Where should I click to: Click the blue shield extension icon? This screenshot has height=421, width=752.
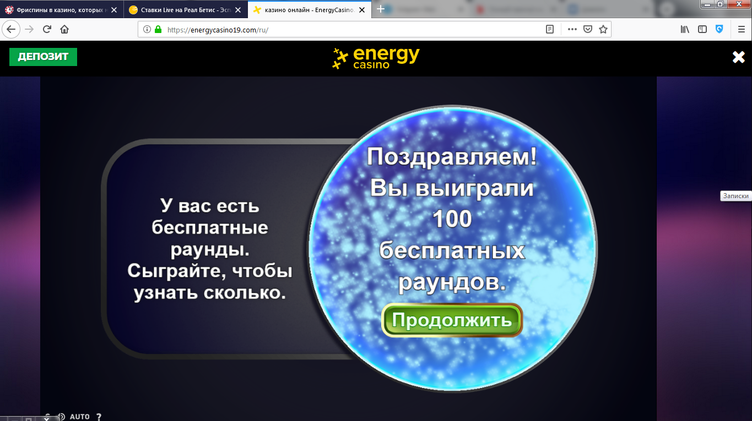720,29
